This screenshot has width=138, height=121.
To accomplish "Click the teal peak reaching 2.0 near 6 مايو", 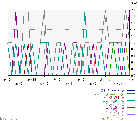I will 85,10.
